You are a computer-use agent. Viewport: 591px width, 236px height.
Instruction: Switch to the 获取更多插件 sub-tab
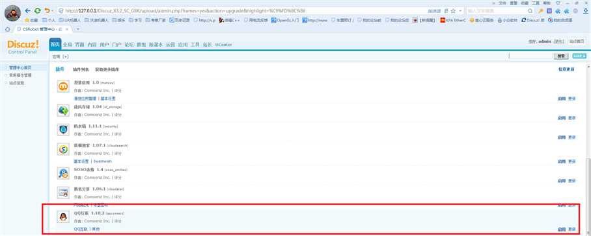tap(107, 70)
